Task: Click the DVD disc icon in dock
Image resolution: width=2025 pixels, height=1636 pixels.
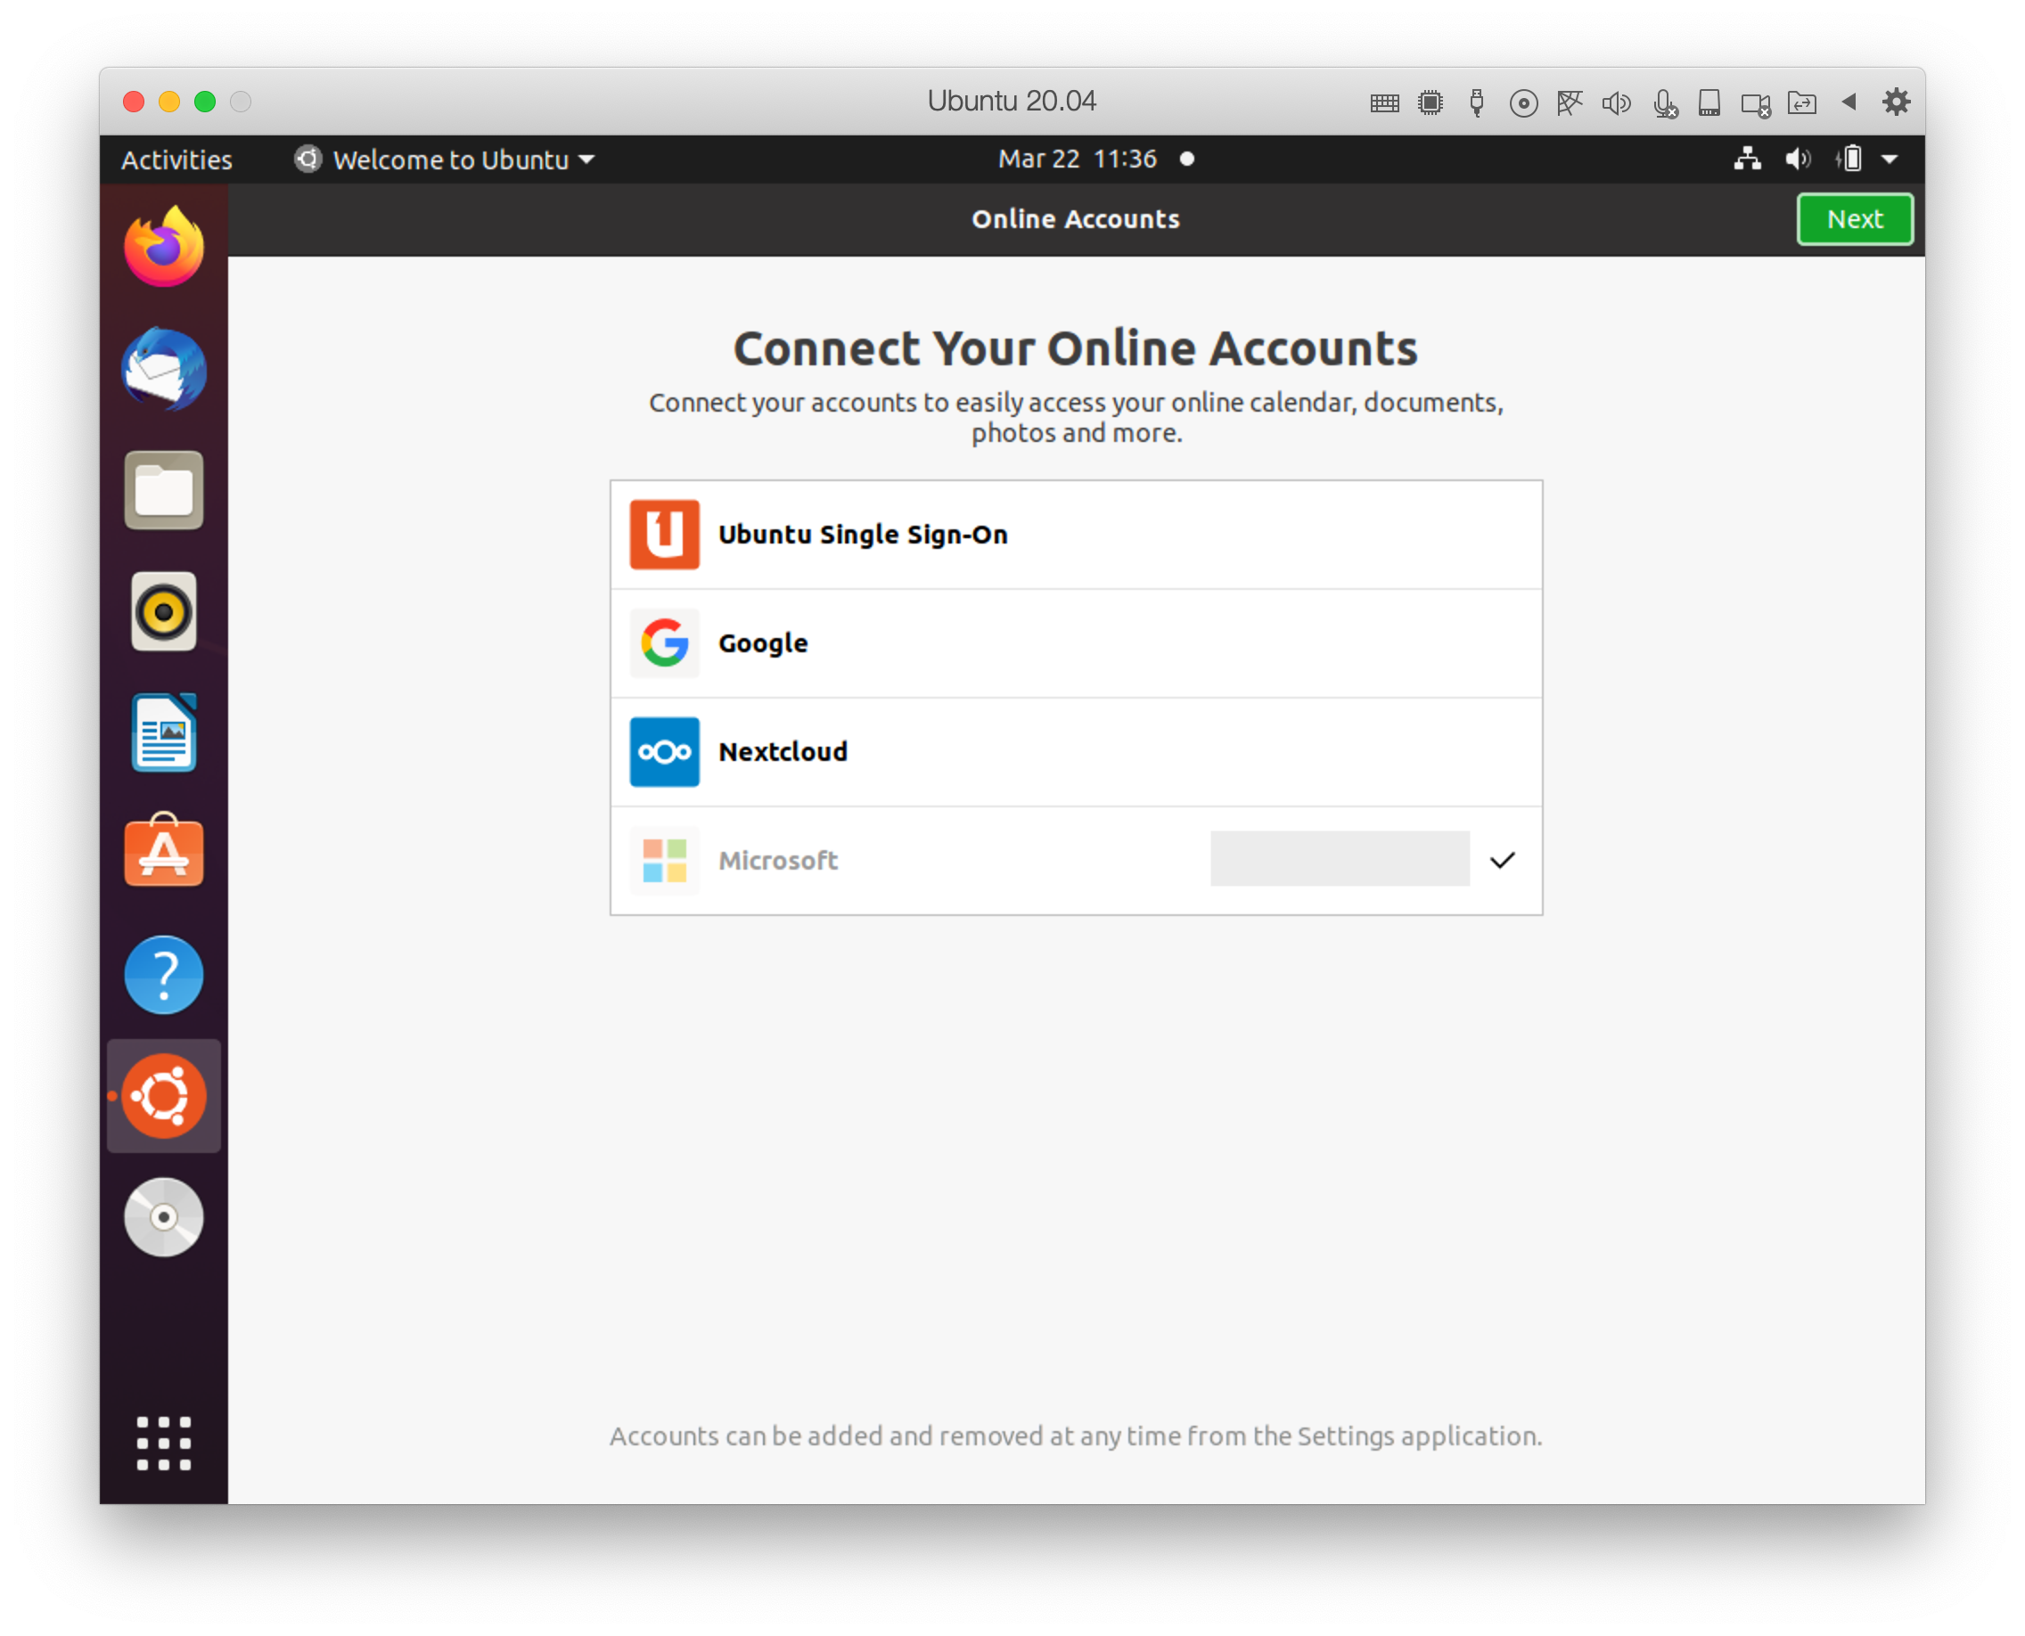Action: [x=164, y=1216]
